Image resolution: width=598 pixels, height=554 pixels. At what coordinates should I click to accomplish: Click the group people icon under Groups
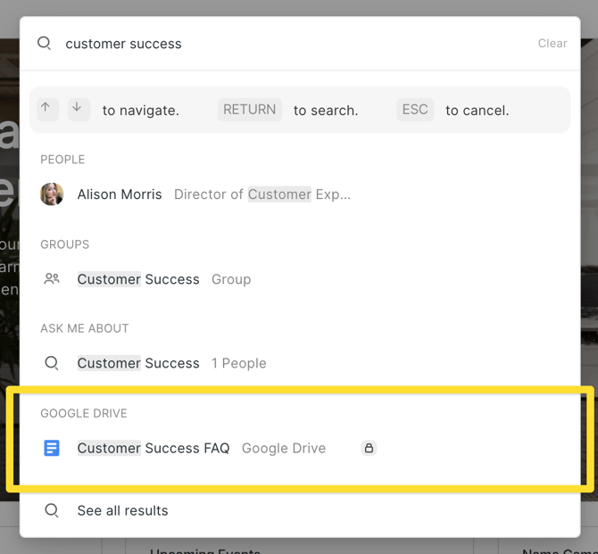click(52, 279)
